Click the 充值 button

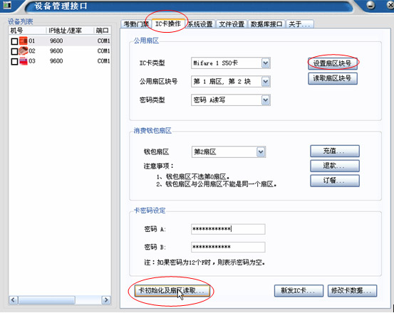point(335,151)
